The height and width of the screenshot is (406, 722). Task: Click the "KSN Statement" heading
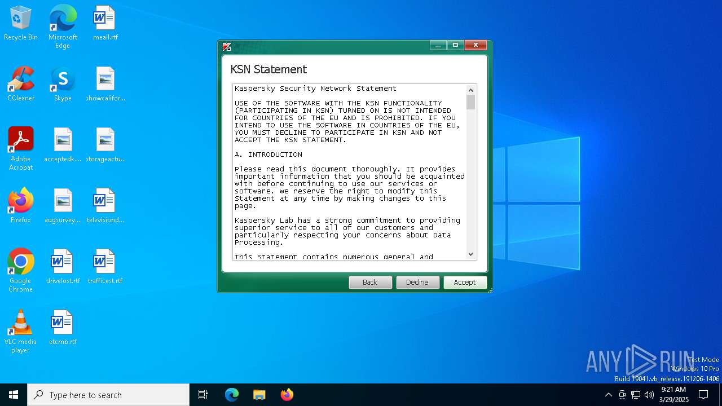pyautogui.click(x=268, y=69)
